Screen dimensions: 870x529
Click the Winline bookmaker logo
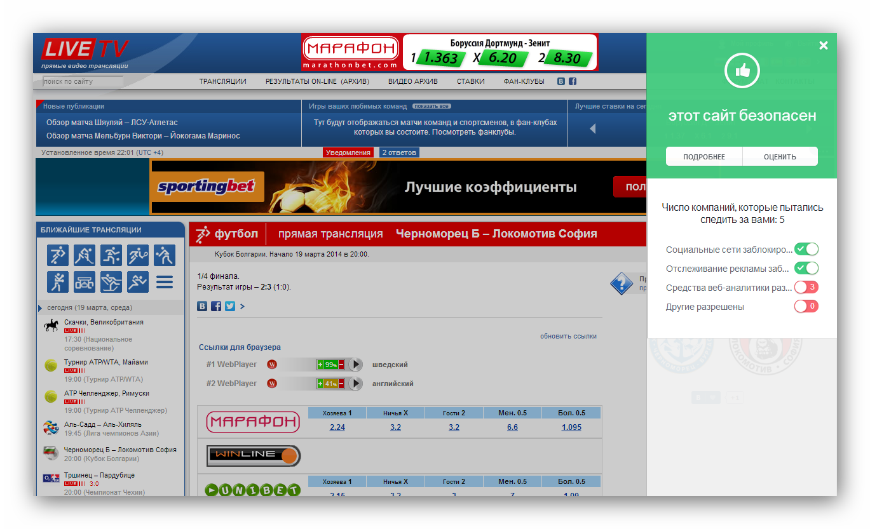[254, 455]
